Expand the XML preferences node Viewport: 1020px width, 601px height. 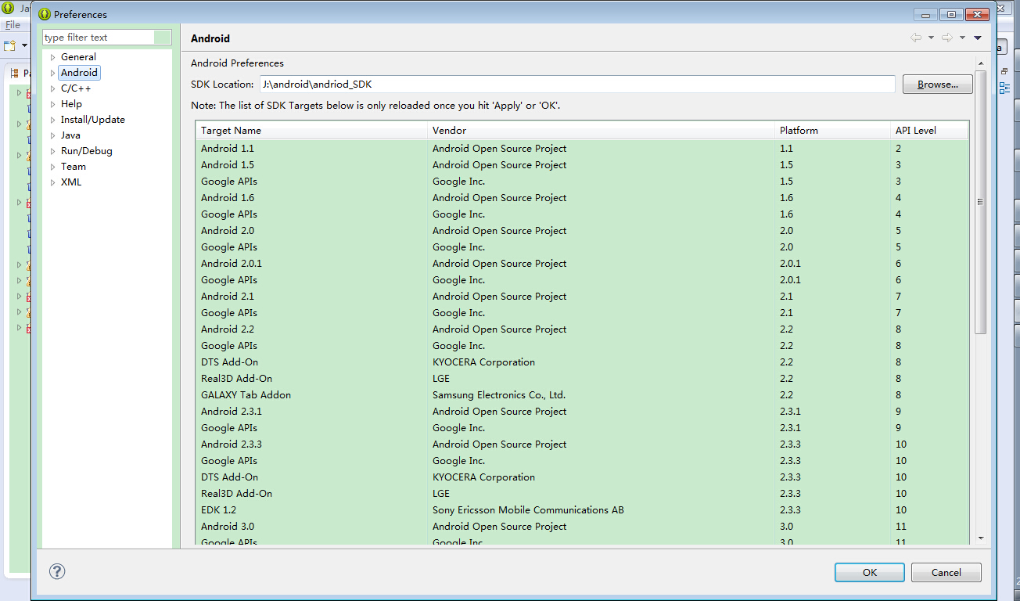coord(53,182)
